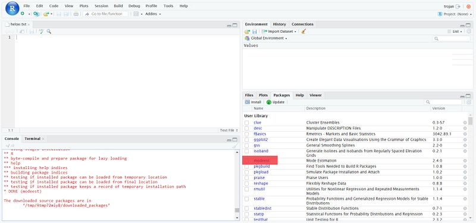Image resolution: width=476 pixels, height=223 pixels.
Task: Maximize the Environment pane
Action: 468,26
